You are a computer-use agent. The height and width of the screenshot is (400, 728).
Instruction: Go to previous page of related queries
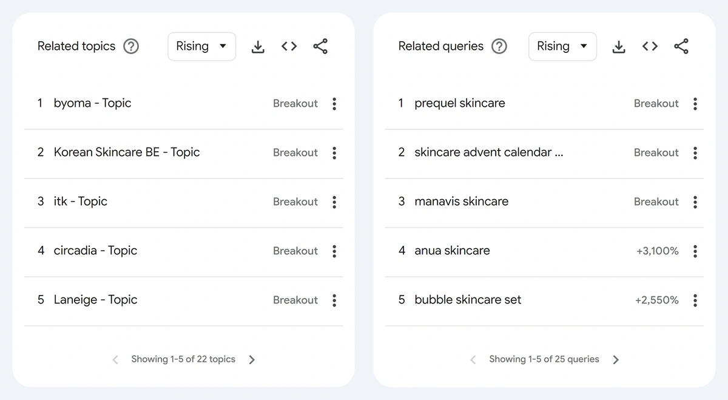(473, 360)
